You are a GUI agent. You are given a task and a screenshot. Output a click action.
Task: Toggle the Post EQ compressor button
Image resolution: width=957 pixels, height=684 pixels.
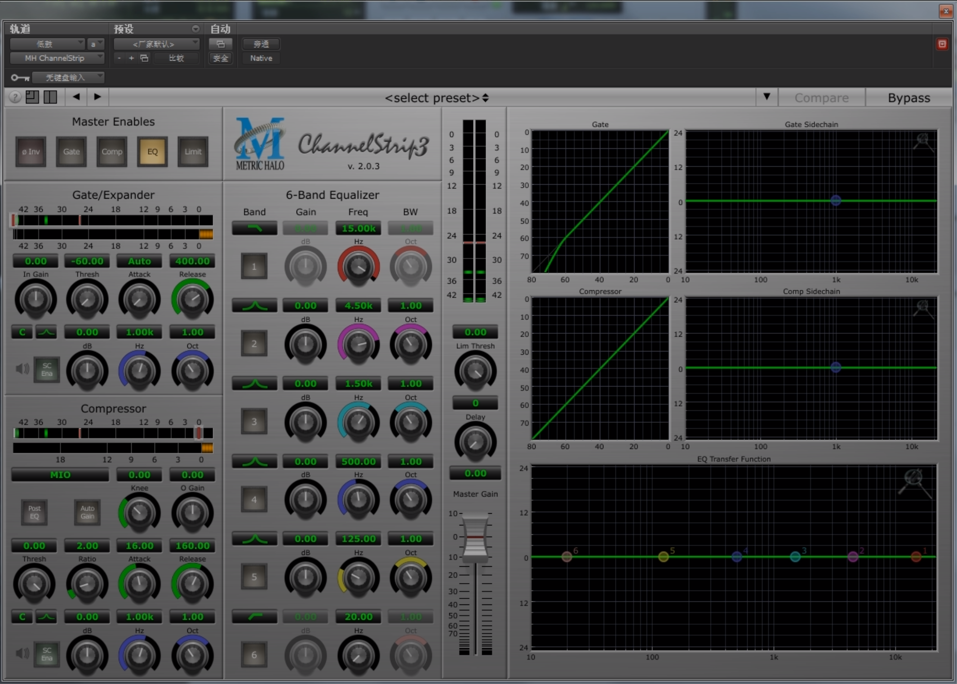[x=35, y=512]
